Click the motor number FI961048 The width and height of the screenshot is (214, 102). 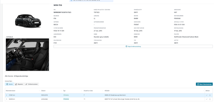click(177, 19)
